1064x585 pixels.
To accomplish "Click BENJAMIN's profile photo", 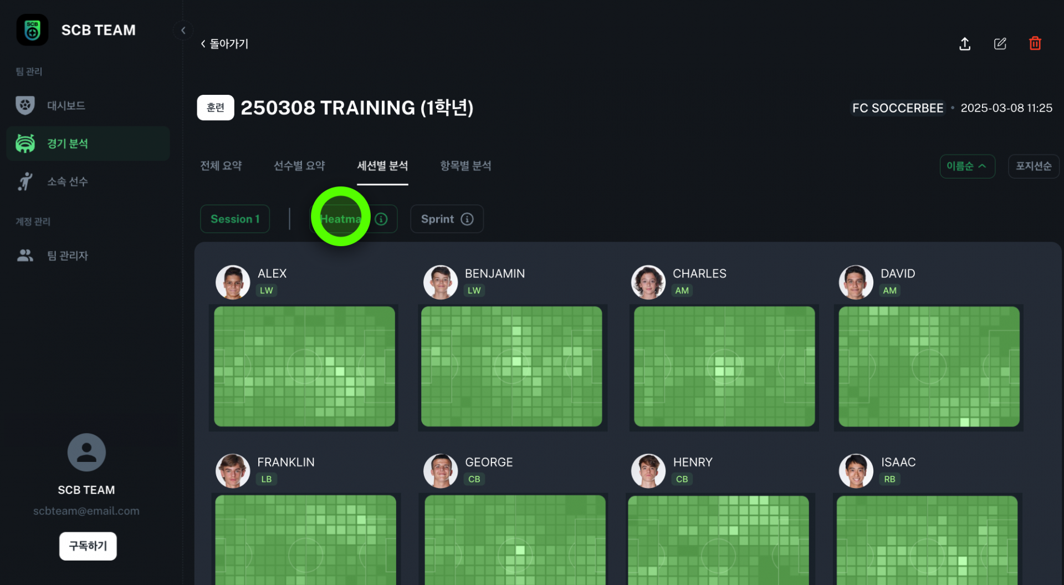I will [441, 282].
